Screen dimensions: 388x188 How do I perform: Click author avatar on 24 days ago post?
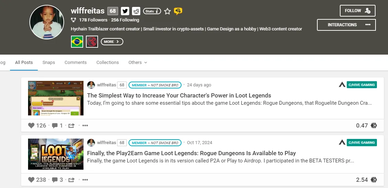click(x=91, y=85)
